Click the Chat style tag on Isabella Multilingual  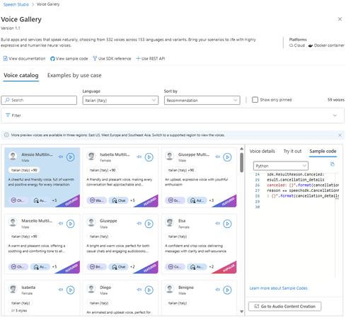tap(118, 200)
